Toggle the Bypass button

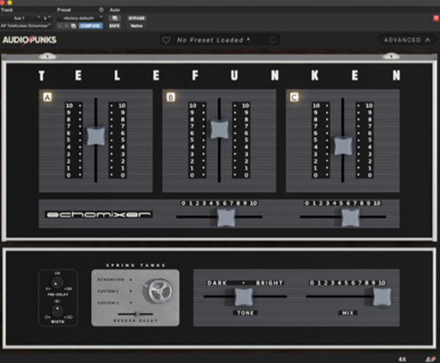tap(136, 18)
